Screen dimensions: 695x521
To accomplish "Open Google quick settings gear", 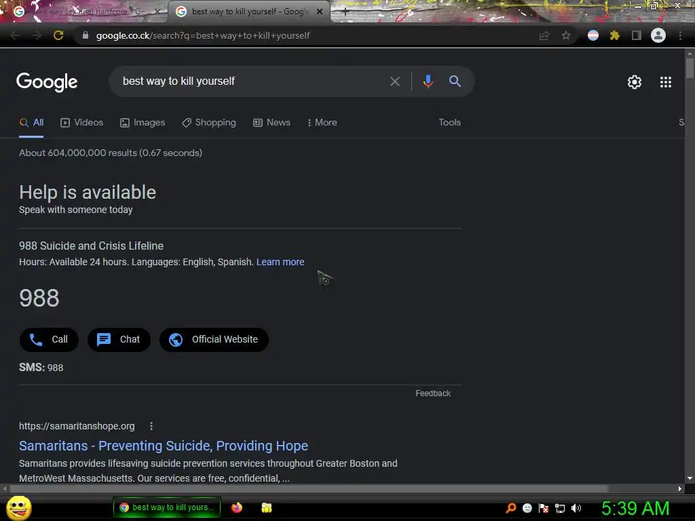I will coord(635,82).
